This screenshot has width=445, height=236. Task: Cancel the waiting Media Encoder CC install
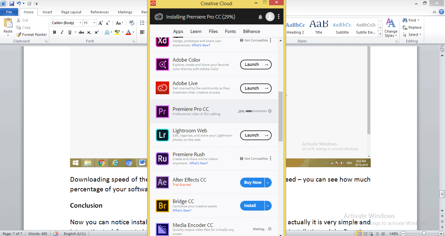tap(270, 229)
